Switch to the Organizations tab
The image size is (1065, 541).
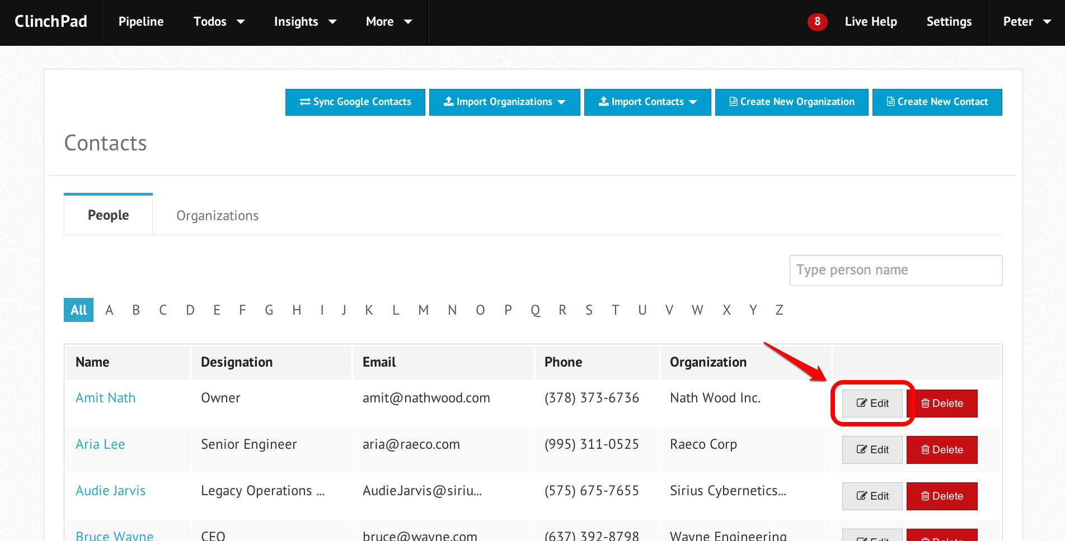[217, 216]
